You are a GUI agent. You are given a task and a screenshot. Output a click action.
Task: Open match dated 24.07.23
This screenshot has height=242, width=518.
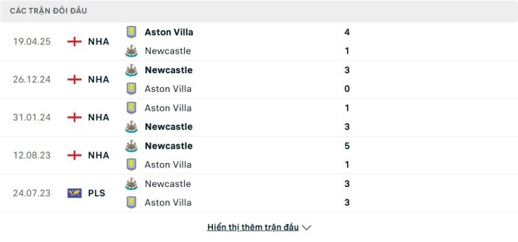click(x=259, y=193)
